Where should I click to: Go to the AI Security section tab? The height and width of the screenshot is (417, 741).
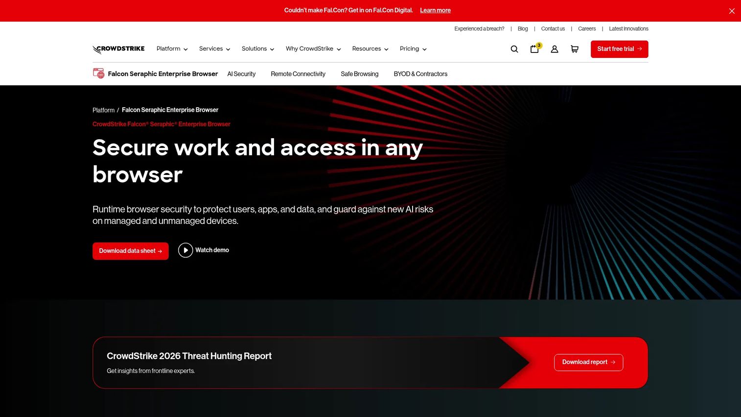pos(241,74)
